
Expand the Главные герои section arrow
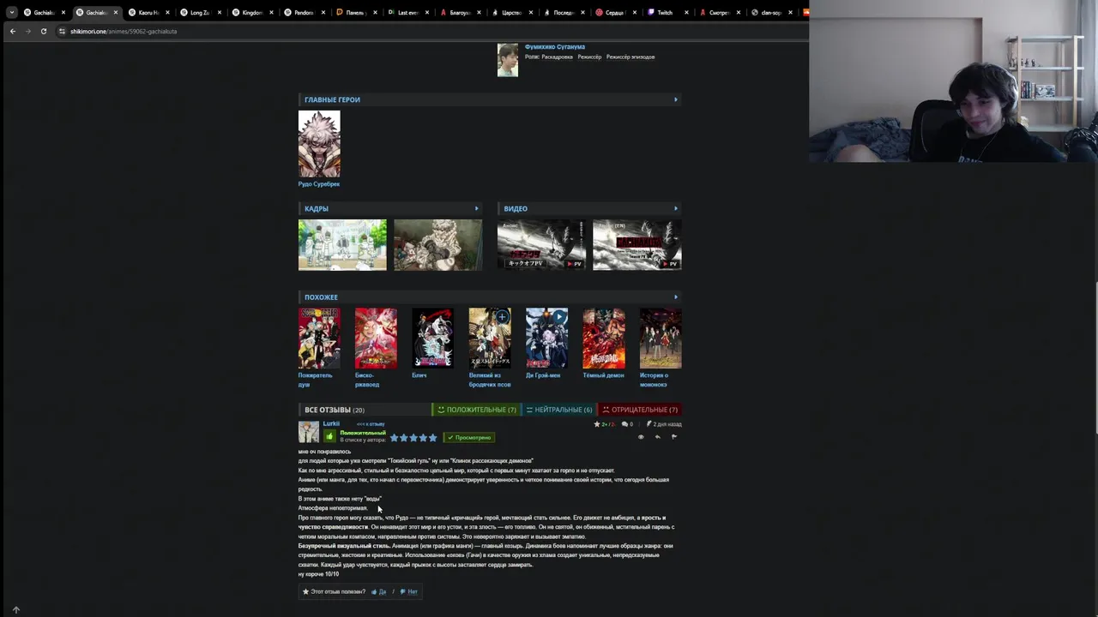point(676,99)
